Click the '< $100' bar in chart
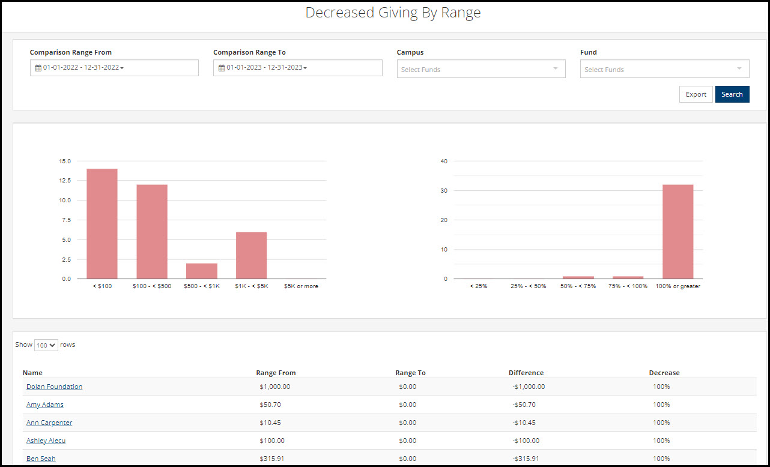The width and height of the screenshot is (770, 467). (102, 224)
